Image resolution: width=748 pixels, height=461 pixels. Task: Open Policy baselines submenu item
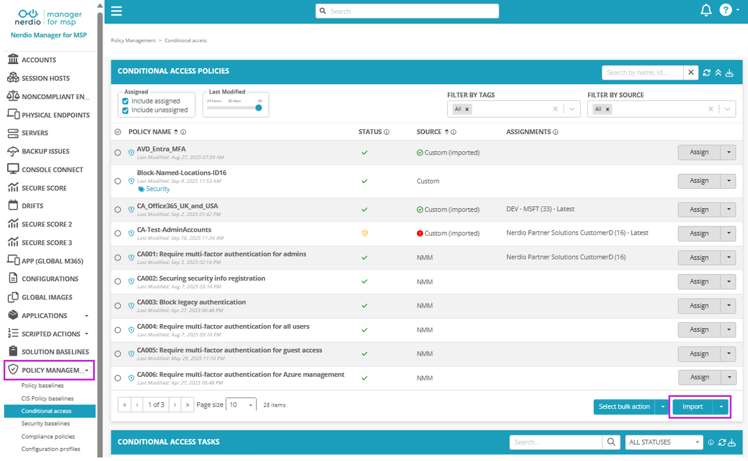click(x=42, y=385)
